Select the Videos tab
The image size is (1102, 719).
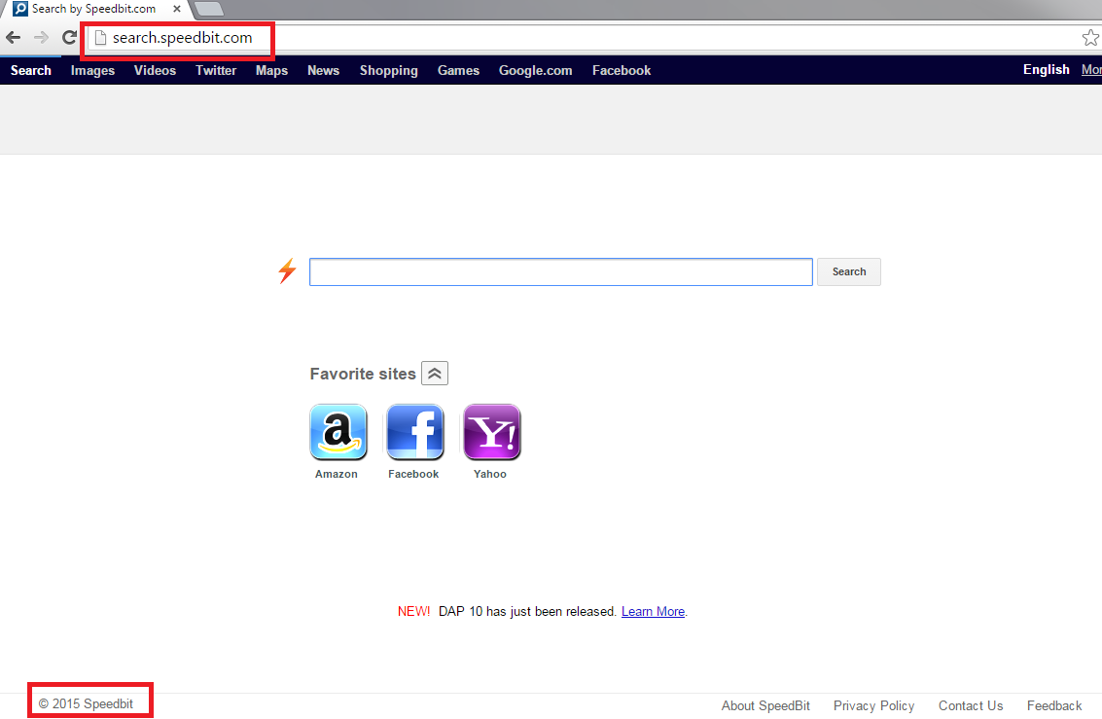coord(155,70)
